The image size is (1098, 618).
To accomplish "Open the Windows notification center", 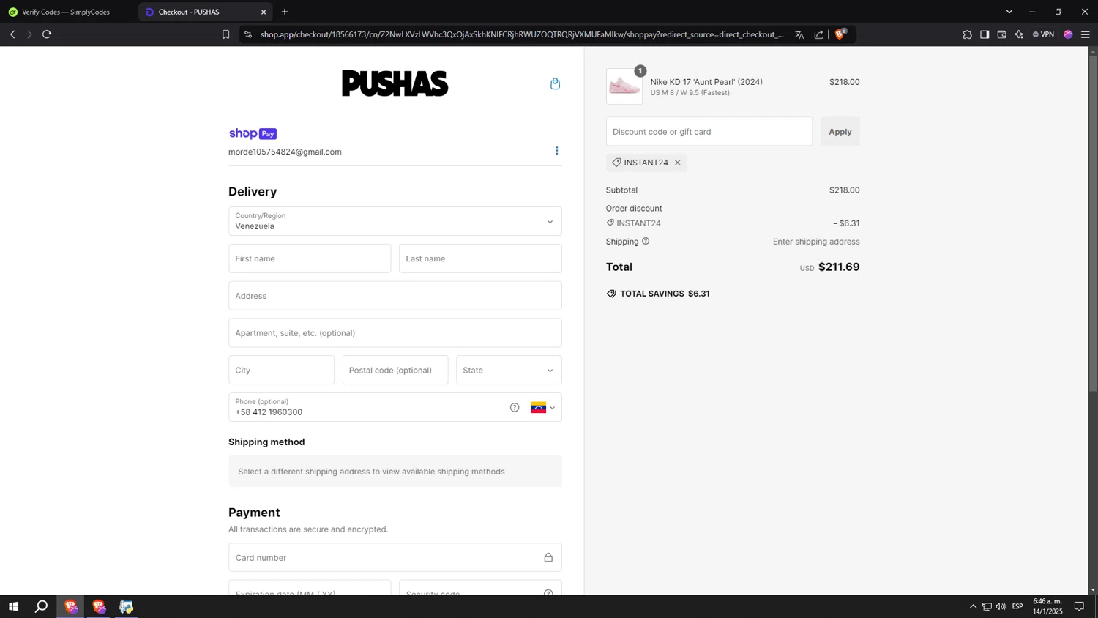I will [1079, 606].
